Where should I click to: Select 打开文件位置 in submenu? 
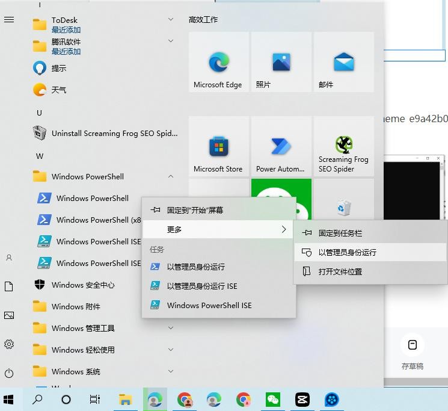[x=370, y=271]
